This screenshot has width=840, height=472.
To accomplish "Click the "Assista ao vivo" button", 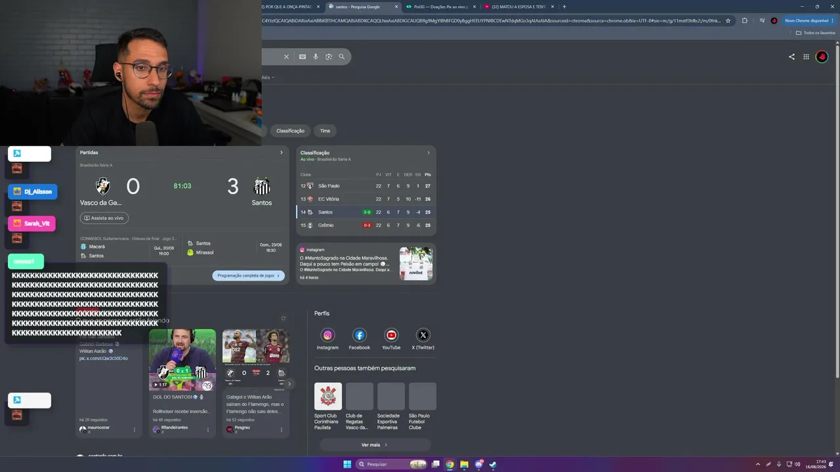I will pos(104,218).
